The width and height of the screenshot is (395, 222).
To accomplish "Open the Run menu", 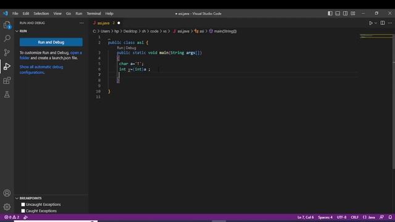I will tap(79, 14).
